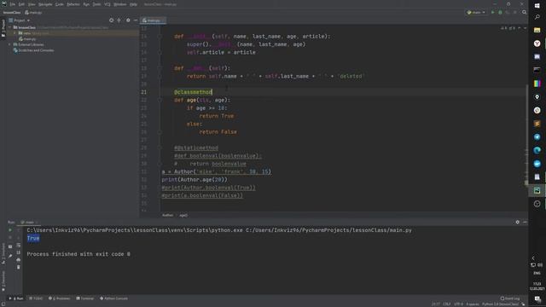Open Terminal tool window button
The width and height of the screenshot is (546, 307).
pyautogui.click(x=85, y=298)
